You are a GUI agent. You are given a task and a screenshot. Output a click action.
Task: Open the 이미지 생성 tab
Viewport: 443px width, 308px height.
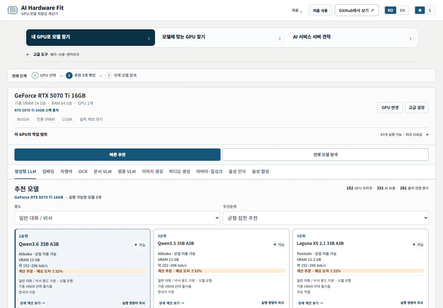[x=152, y=172]
